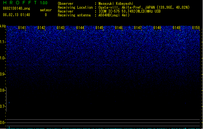Viewport: 203px width, 129px height.
Task: Click the 0602130140.png filename text
Action: [16, 8]
